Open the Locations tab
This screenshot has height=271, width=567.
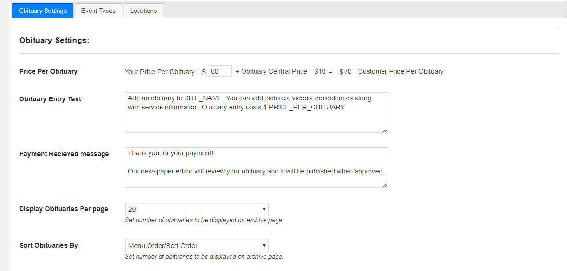(143, 11)
